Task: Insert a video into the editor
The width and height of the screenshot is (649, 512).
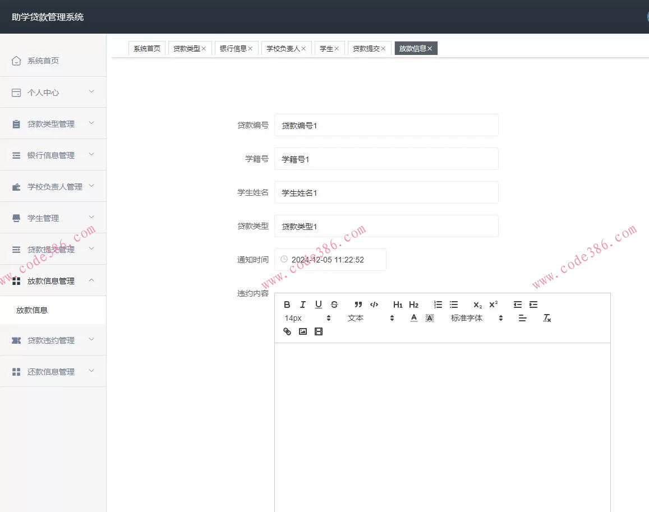Action: point(319,331)
